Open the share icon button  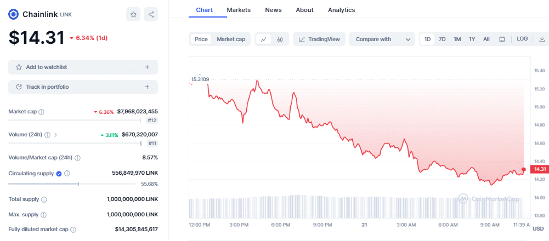(x=151, y=14)
